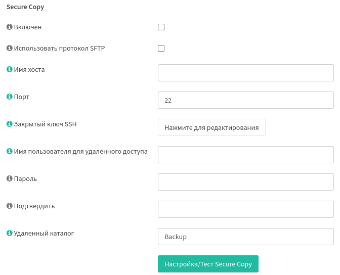The image size is (340, 275).
Task: Click into the Пароль input field
Action: click(245, 182)
